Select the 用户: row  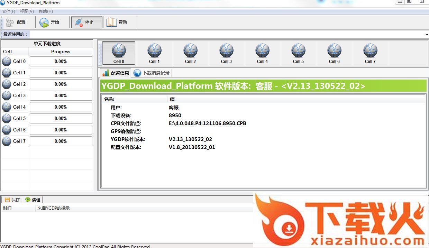tap(263, 108)
